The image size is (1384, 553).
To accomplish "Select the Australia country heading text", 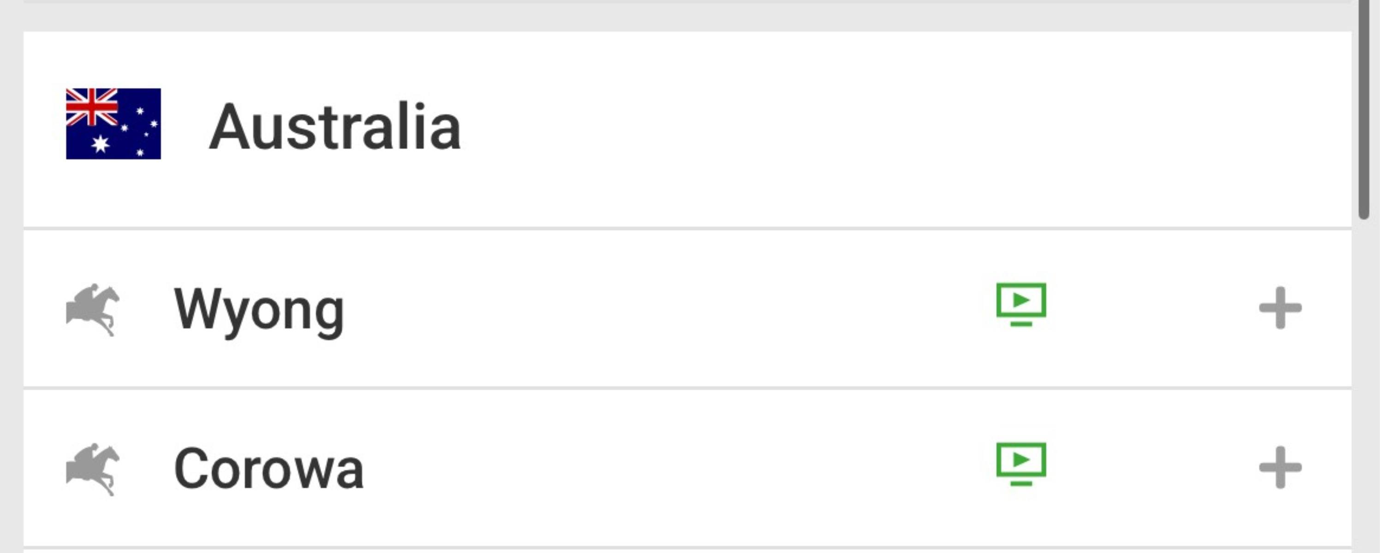I will 335,127.
